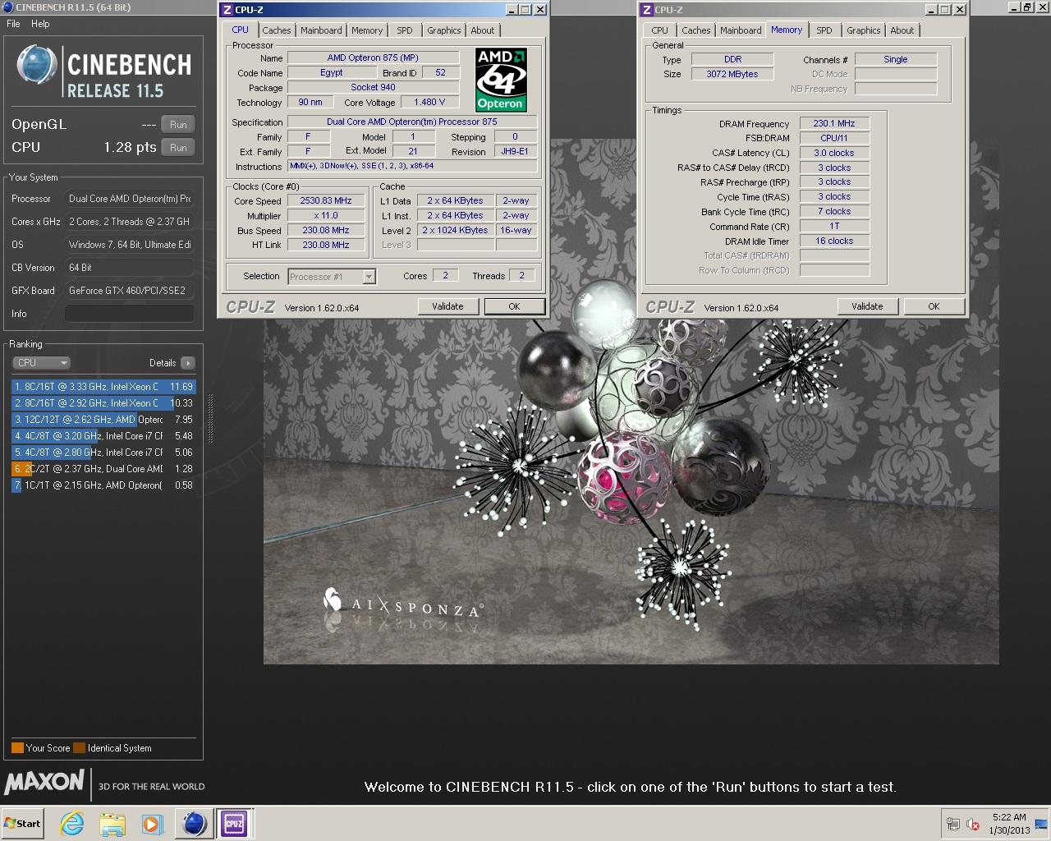Click the AMD Opteron 875 name field
Image resolution: width=1051 pixels, height=841 pixels.
(x=373, y=58)
